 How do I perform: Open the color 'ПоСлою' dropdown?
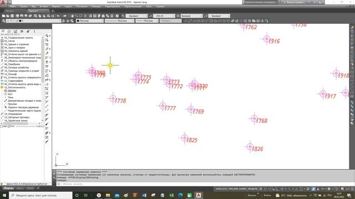[90, 21]
